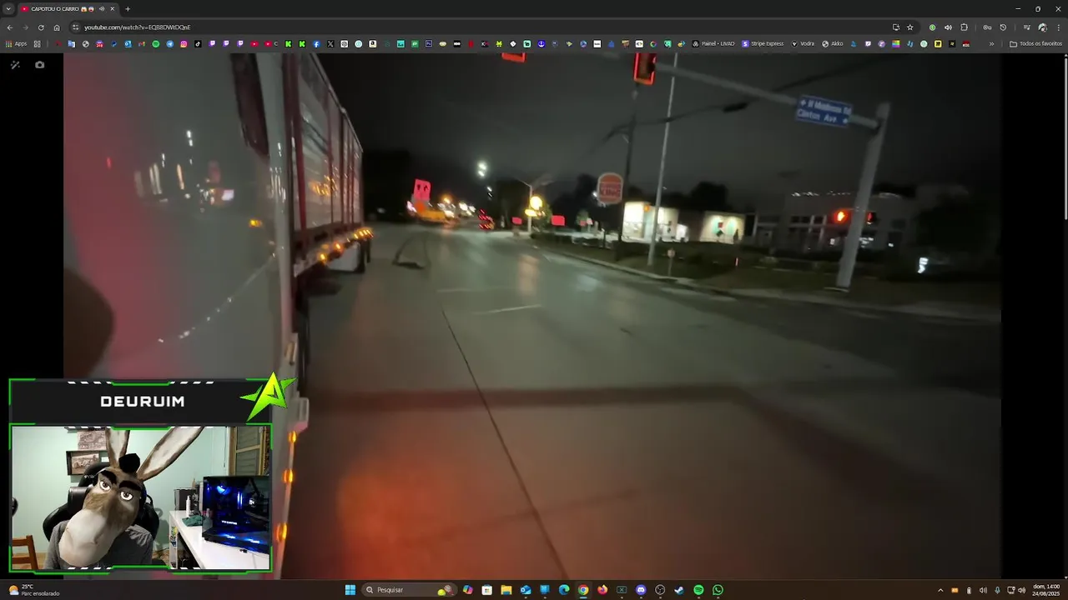Open the Telegram bookmark icon

pyautogui.click(x=169, y=43)
